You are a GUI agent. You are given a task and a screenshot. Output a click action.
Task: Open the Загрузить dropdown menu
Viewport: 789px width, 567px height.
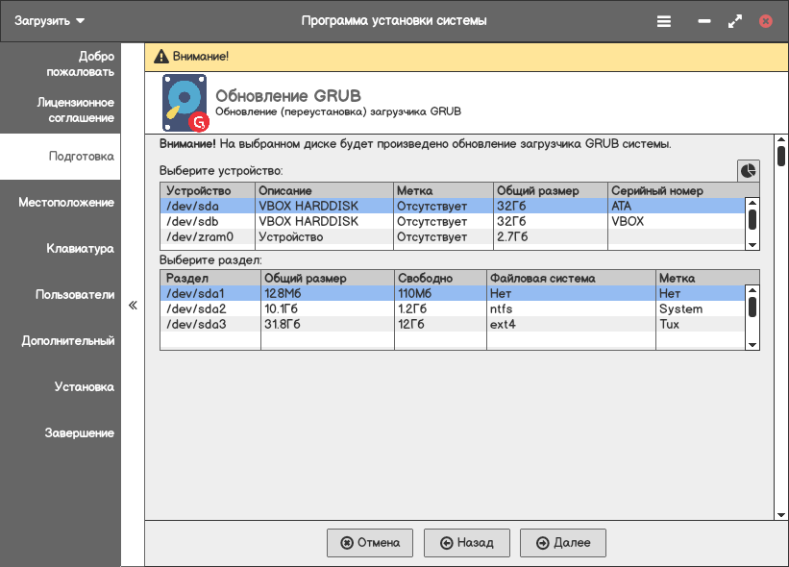(50, 20)
